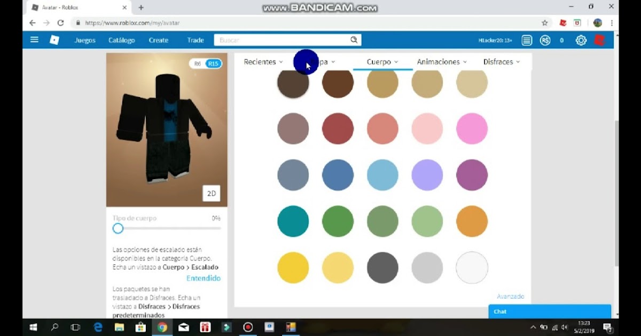Pick the pink skin color swatch

[472, 129]
